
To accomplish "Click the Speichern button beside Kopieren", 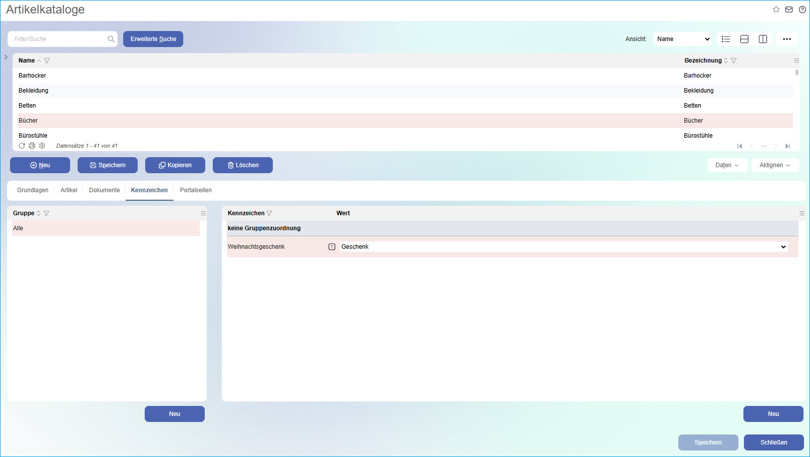I will pos(108,165).
